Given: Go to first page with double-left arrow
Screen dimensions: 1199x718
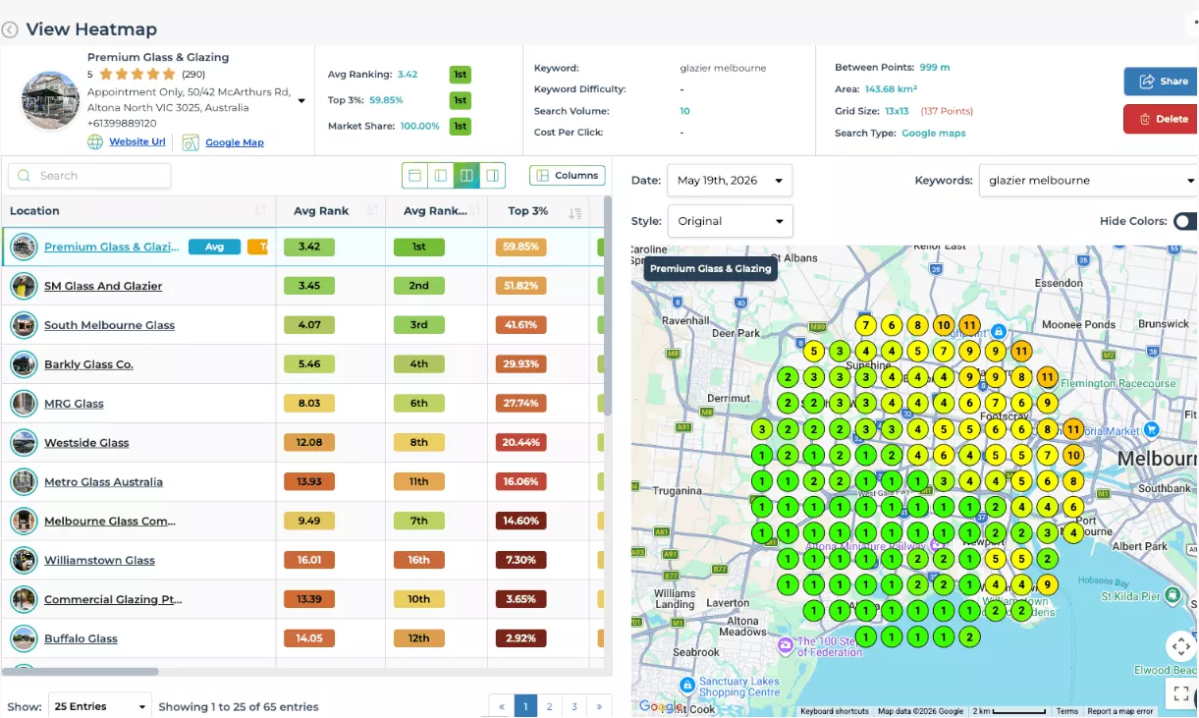Looking at the screenshot, I should pos(502,706).
